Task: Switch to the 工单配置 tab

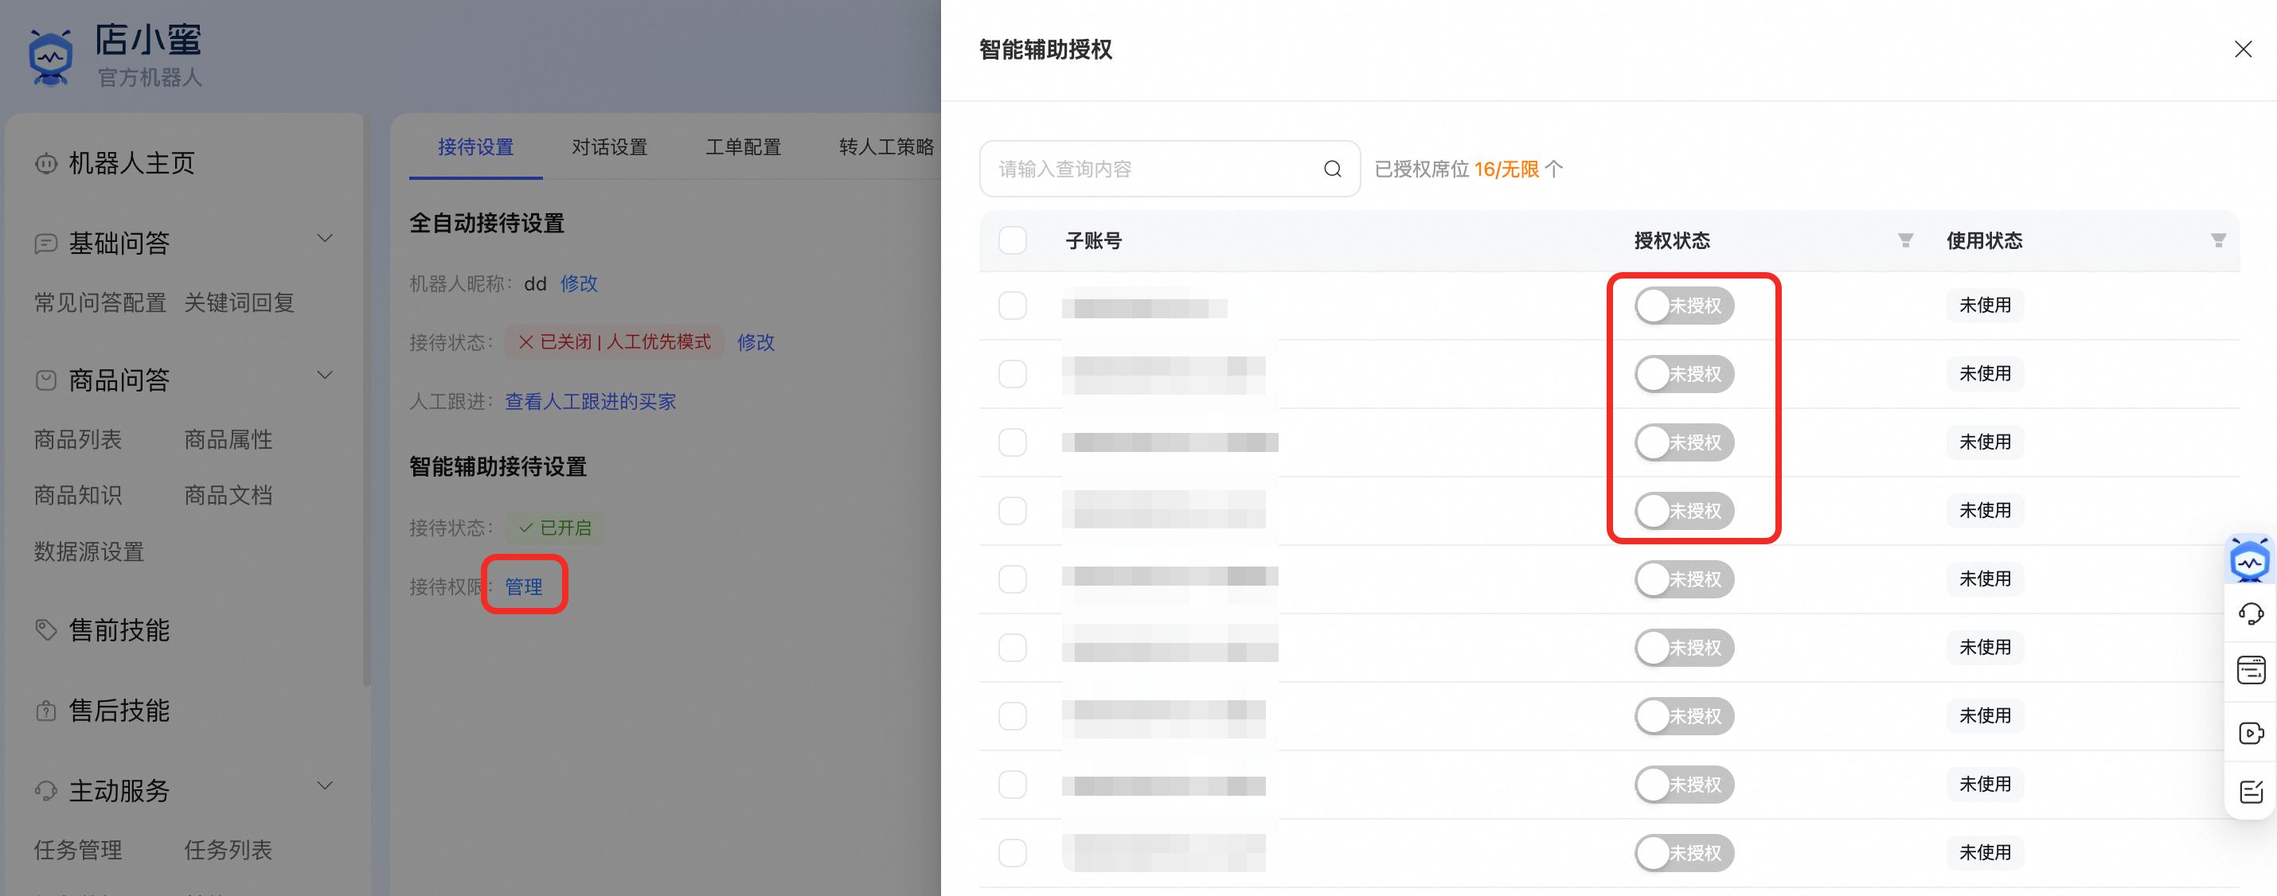Action: 743,147
